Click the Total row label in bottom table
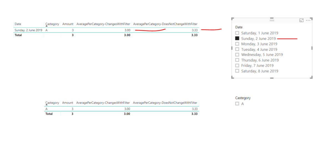318x161 pixels. (x=49, y=114)
